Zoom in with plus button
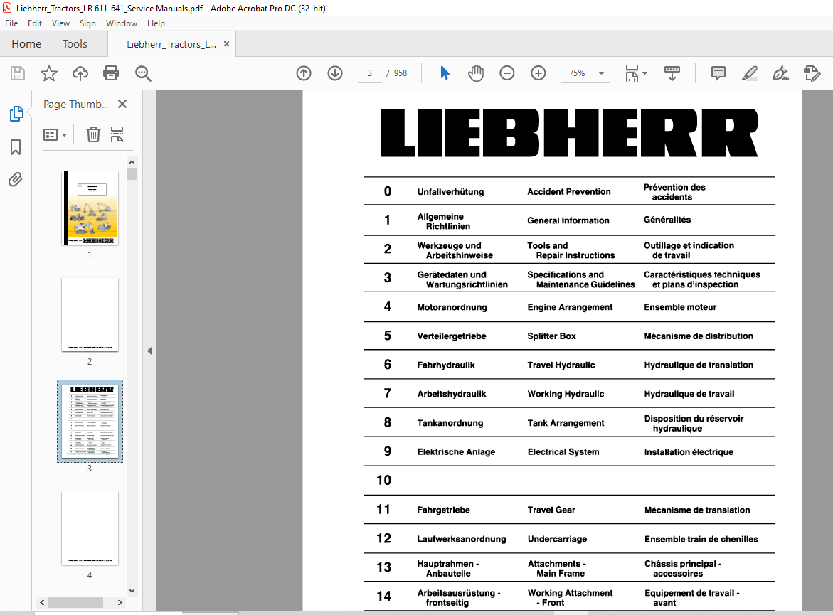Viewport: 833px width, 615px height. tap(538, 73)
